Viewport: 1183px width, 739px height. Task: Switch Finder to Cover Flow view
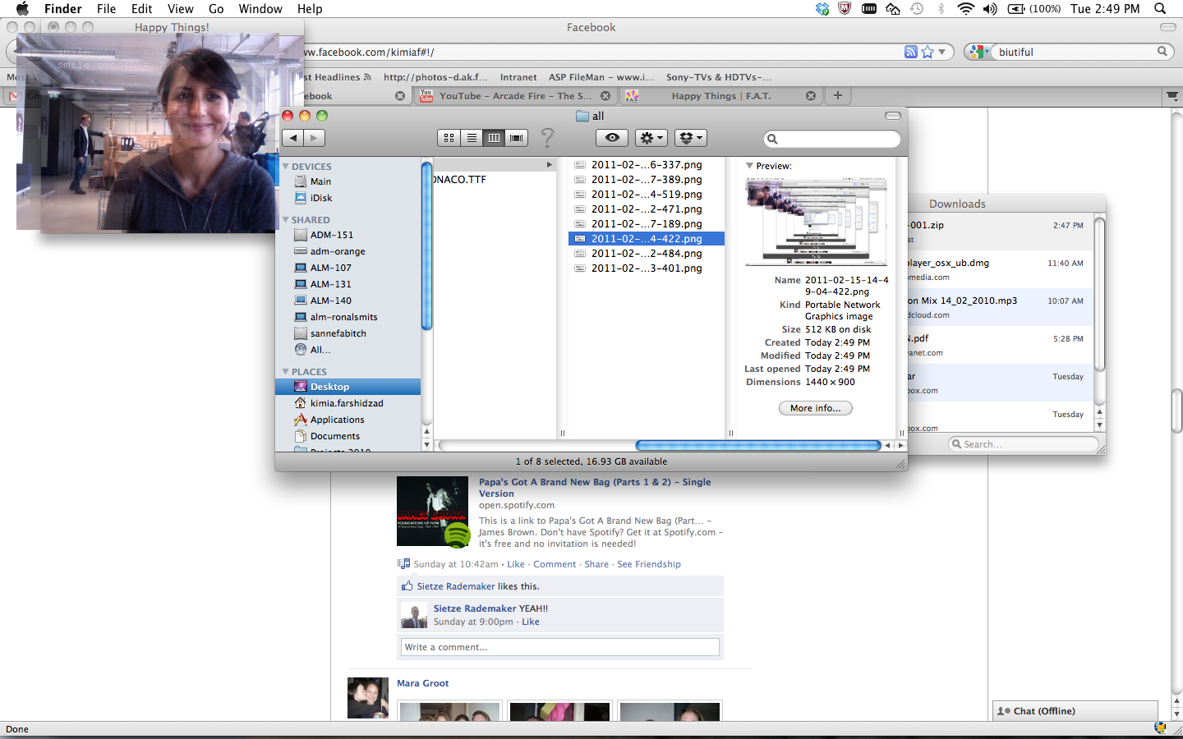(517, 138)
